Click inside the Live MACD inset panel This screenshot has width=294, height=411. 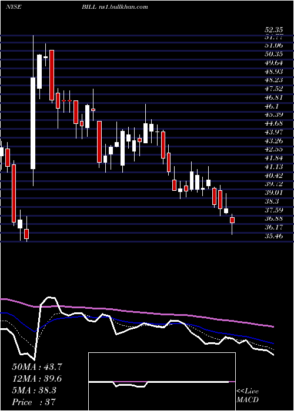pyautogui.click(x=162, y=382)
